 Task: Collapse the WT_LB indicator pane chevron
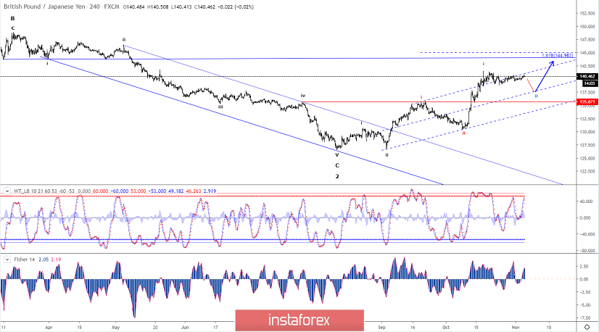[x=7, y=191]
